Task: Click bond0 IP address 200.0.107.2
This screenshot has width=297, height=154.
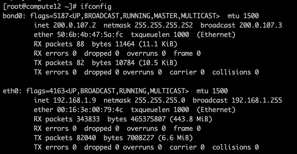Action: click(75, 25)
